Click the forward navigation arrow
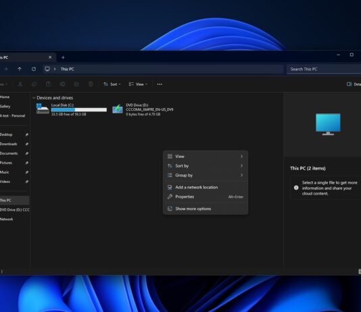The width and height of the screenshot is (361, 312). point(6,69)
